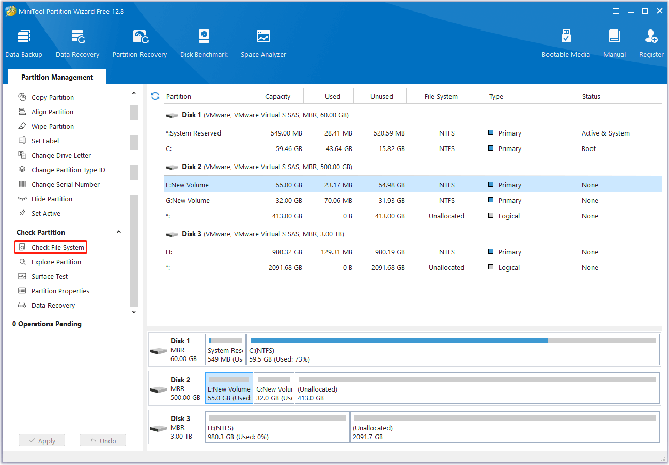This screenshot has width=669, height=465.
Task: Click the G:New Volume block in disk map
Action: (274, 388)
